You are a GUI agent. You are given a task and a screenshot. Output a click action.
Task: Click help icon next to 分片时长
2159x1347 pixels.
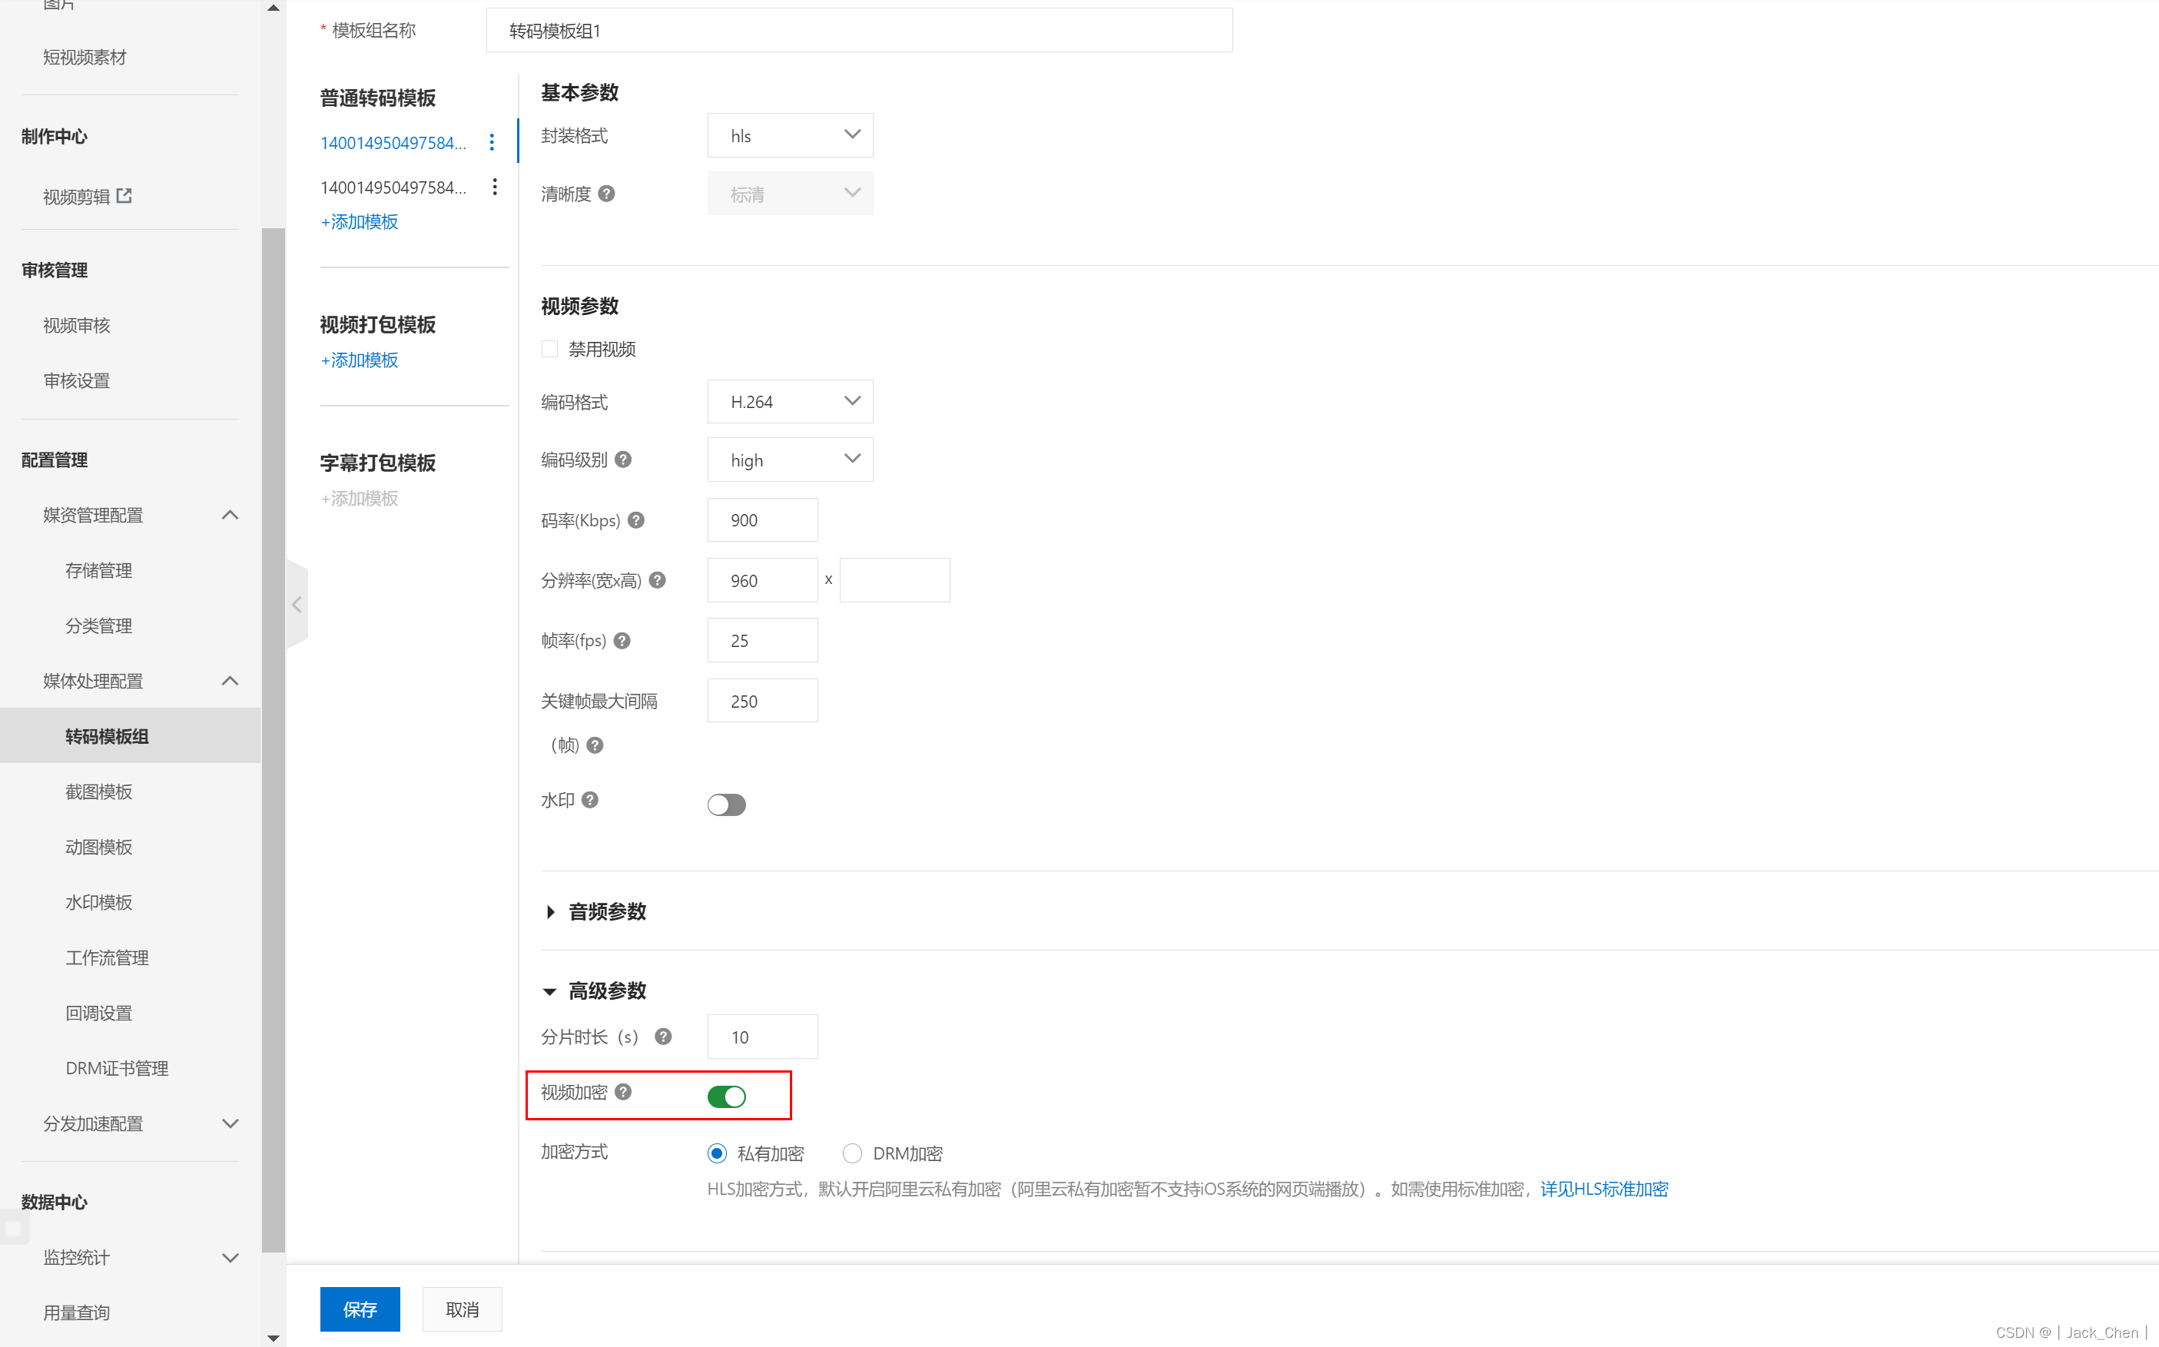pos(664,1036)
